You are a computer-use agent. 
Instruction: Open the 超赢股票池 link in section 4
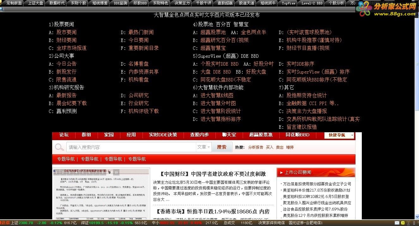click(x=213, y=32)
